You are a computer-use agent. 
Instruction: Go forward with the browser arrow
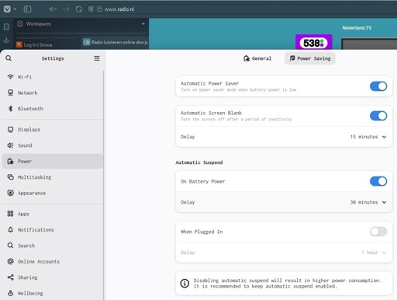tap(66, 9)
